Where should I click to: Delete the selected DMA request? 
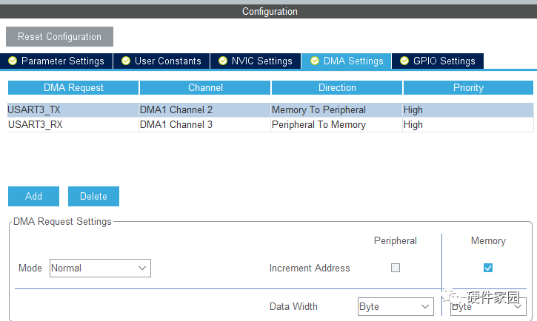click(x=93, y=196)
